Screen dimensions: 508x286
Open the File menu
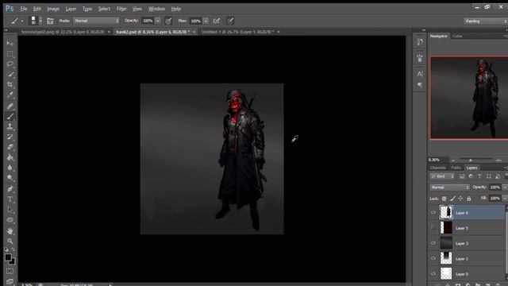coord(24,9)
